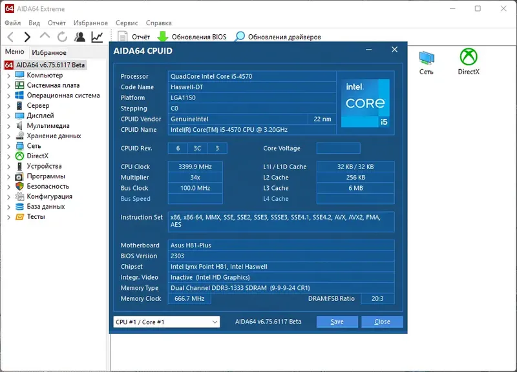
Task: Click the Безопасность shield icon
Action: tap(19, 186)
